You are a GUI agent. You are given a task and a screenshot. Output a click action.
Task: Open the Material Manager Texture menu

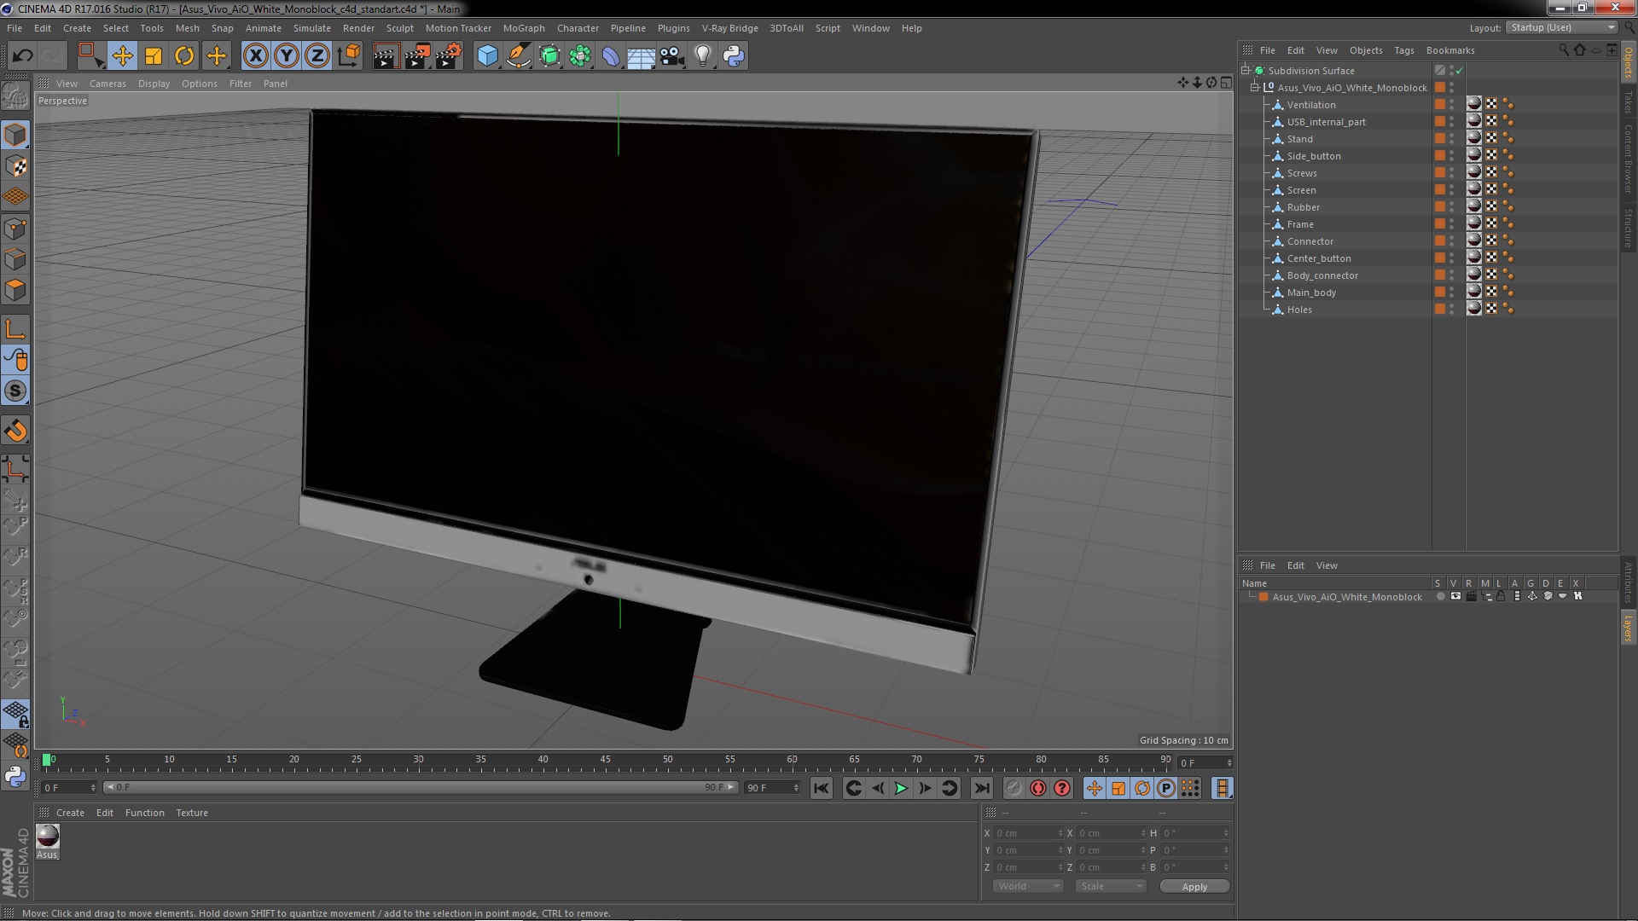[192, 813]
